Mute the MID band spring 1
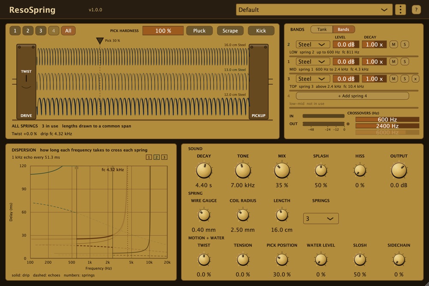The height and width of the screenshot is (286, 429). pos(393,62)
